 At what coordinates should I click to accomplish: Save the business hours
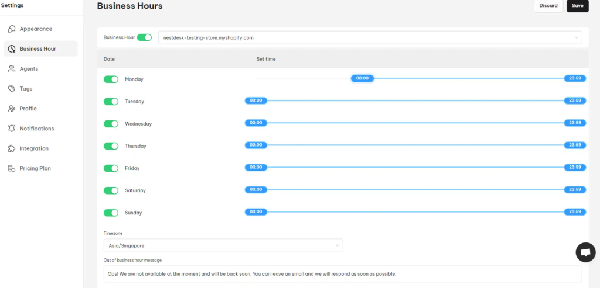pos(577,6)
